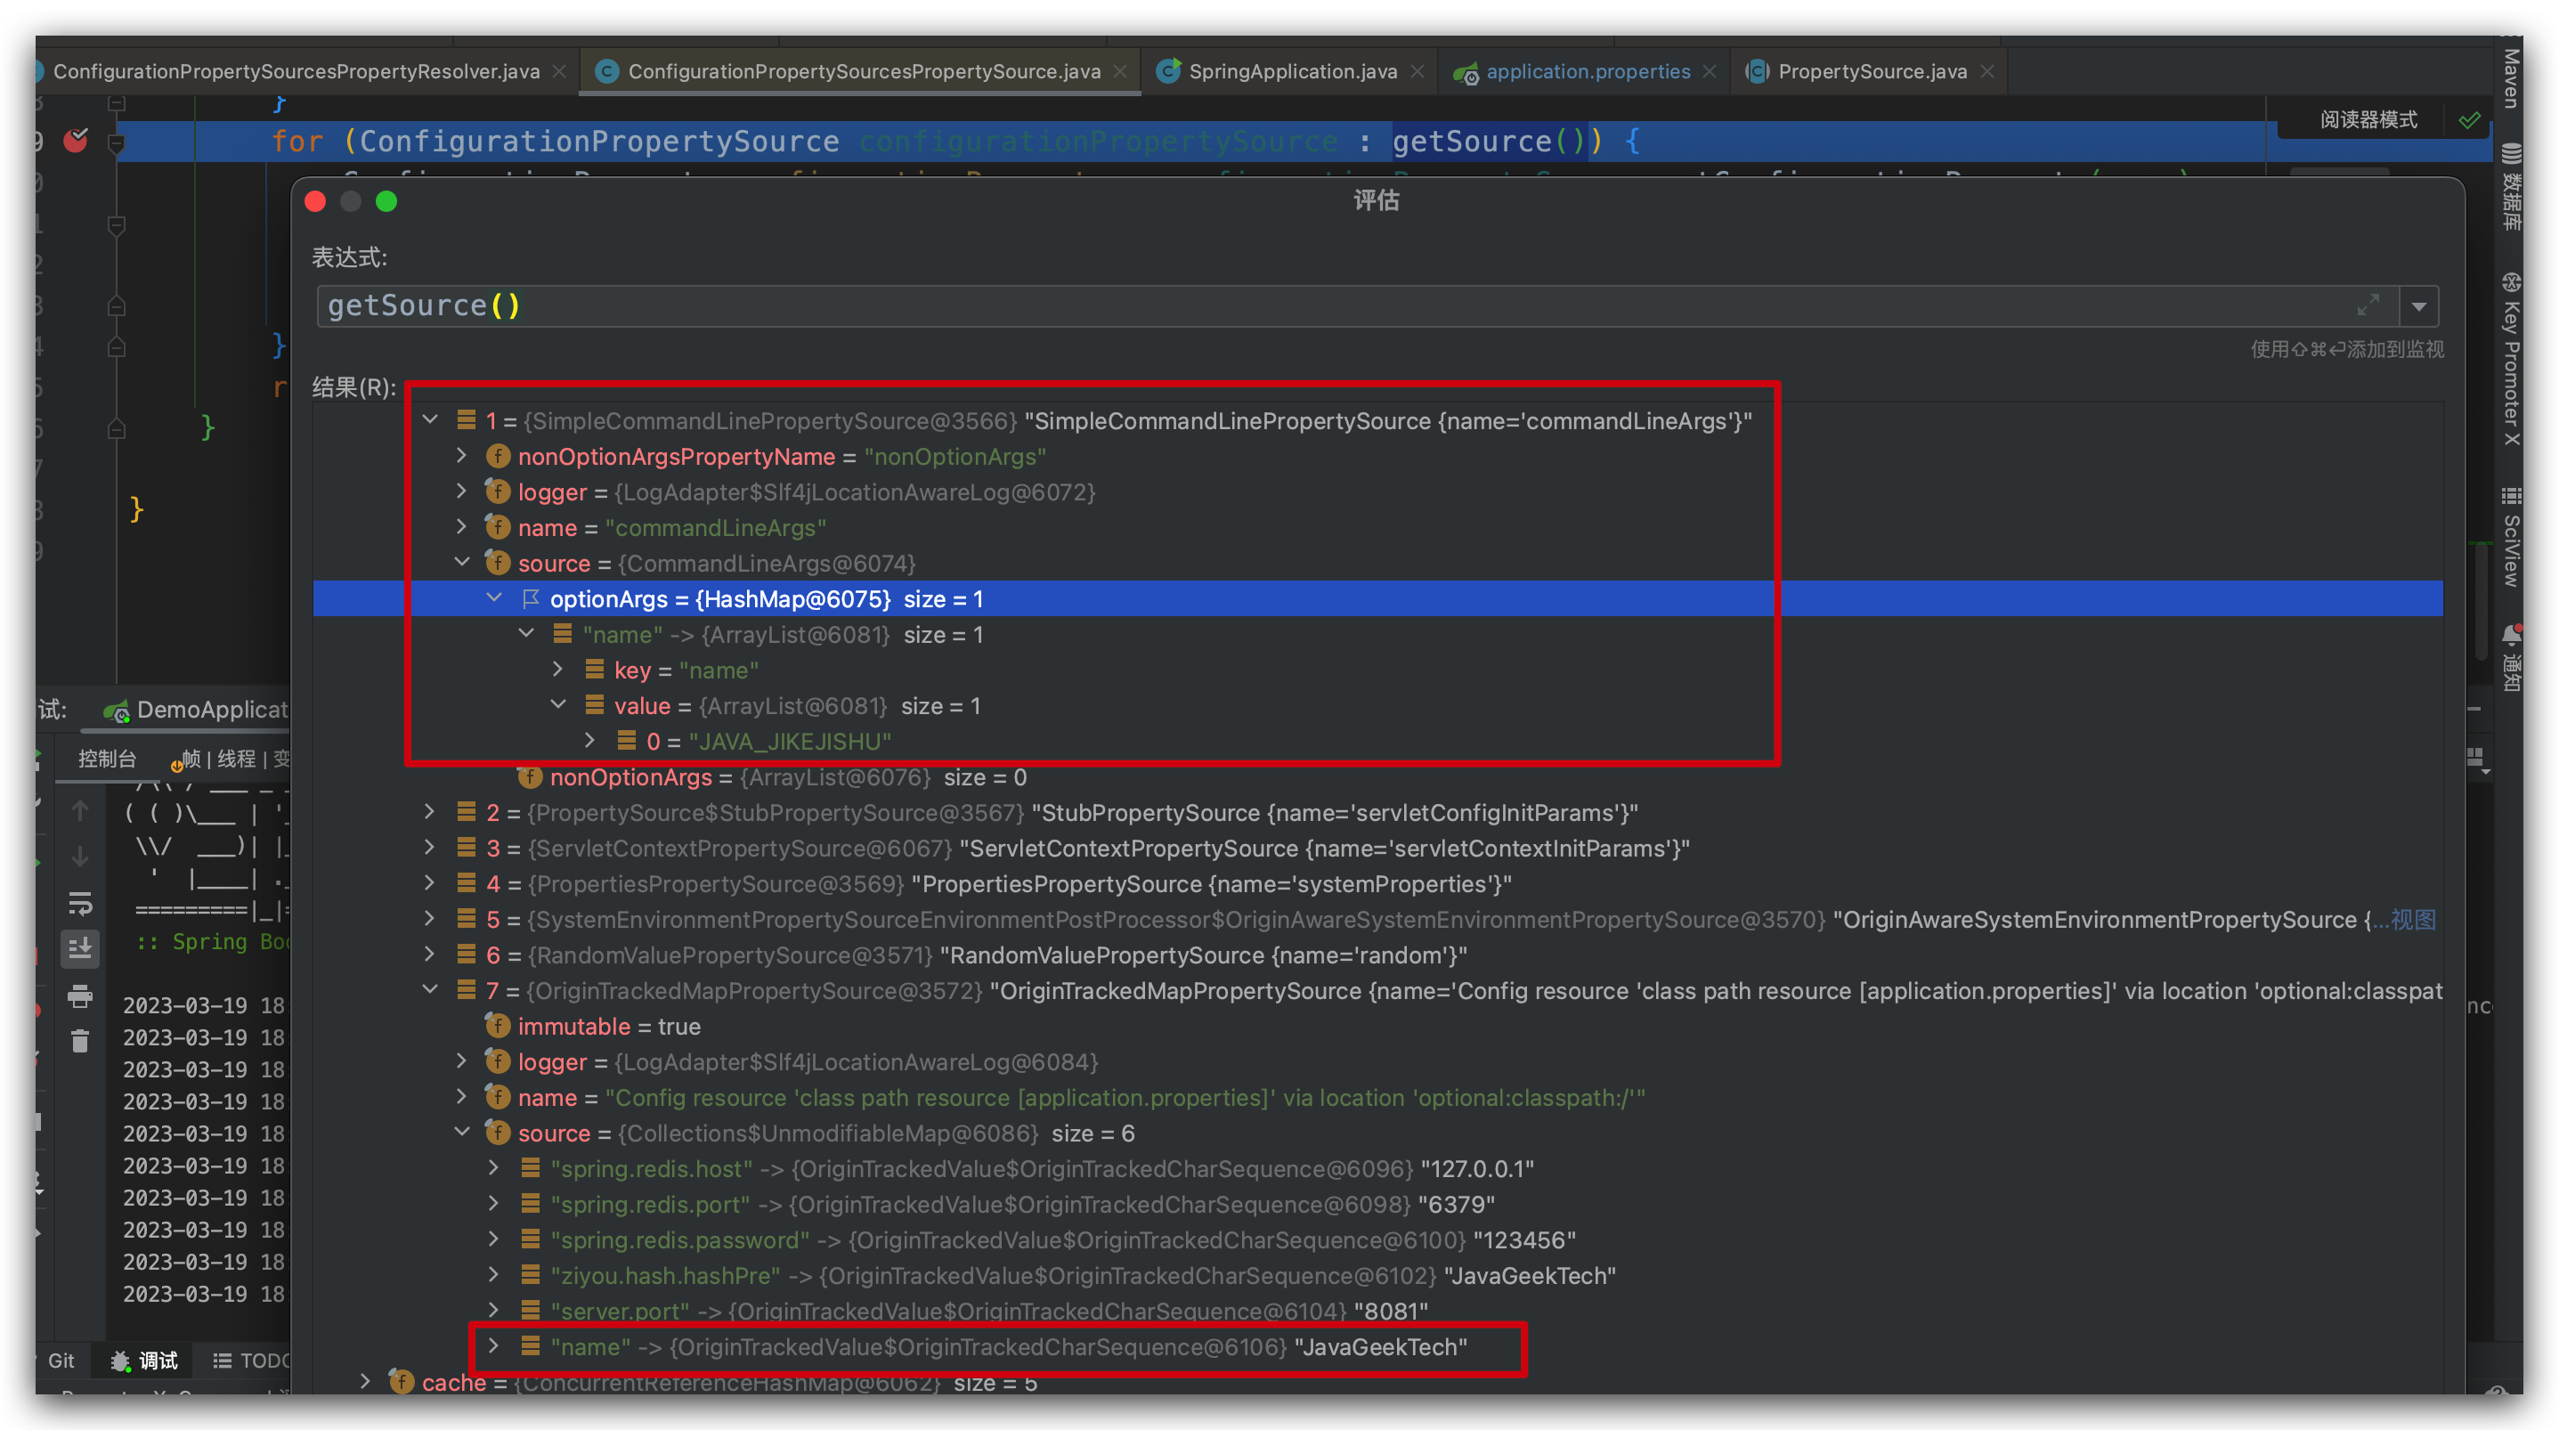
Task: Collapse the optionArgs HashMap node
Action: click(493, 598)
